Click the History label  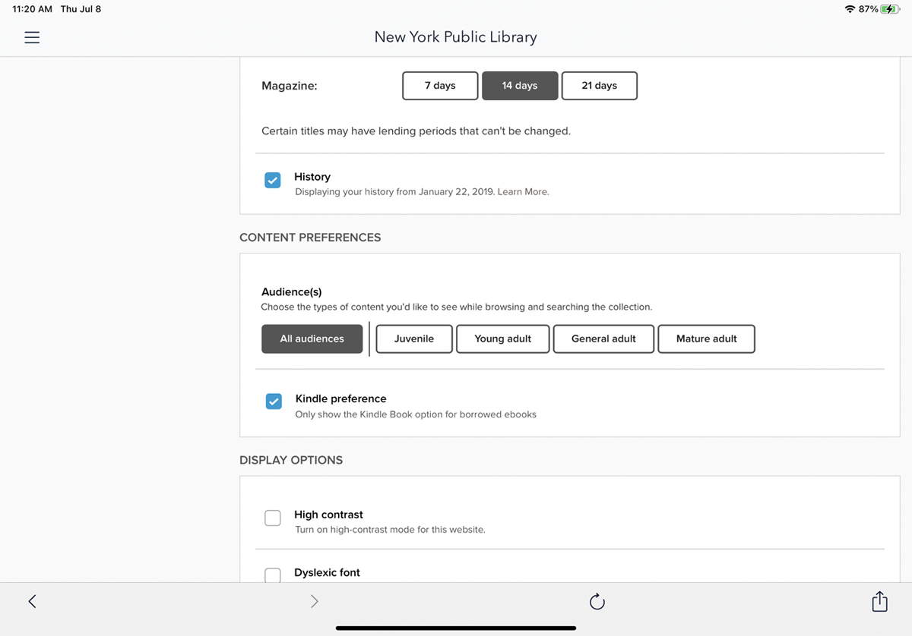[x=312, y=177]
